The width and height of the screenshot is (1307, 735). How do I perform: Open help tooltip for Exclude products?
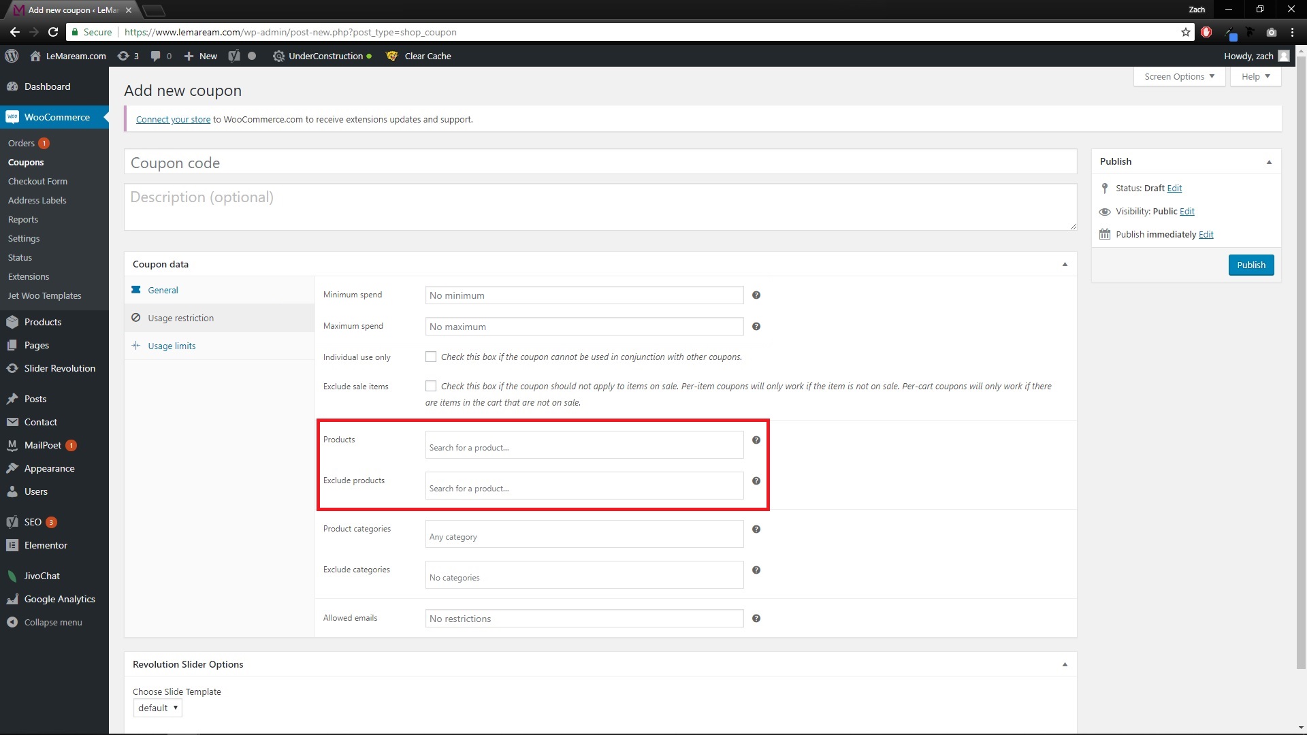[756, 480]
